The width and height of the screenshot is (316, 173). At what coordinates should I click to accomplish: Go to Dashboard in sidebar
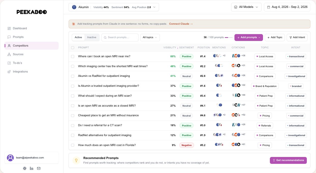pos(32,28)
